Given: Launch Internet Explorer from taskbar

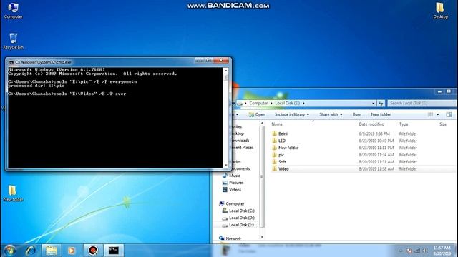Looking at the screenshot, I should pos(31,251).
